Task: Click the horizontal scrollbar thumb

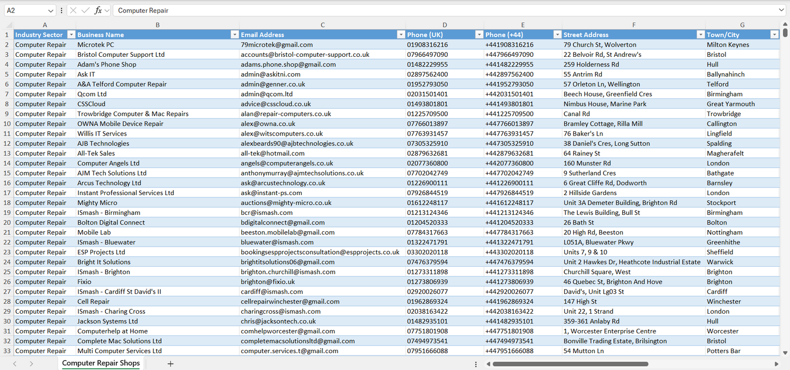Action: 570,364
